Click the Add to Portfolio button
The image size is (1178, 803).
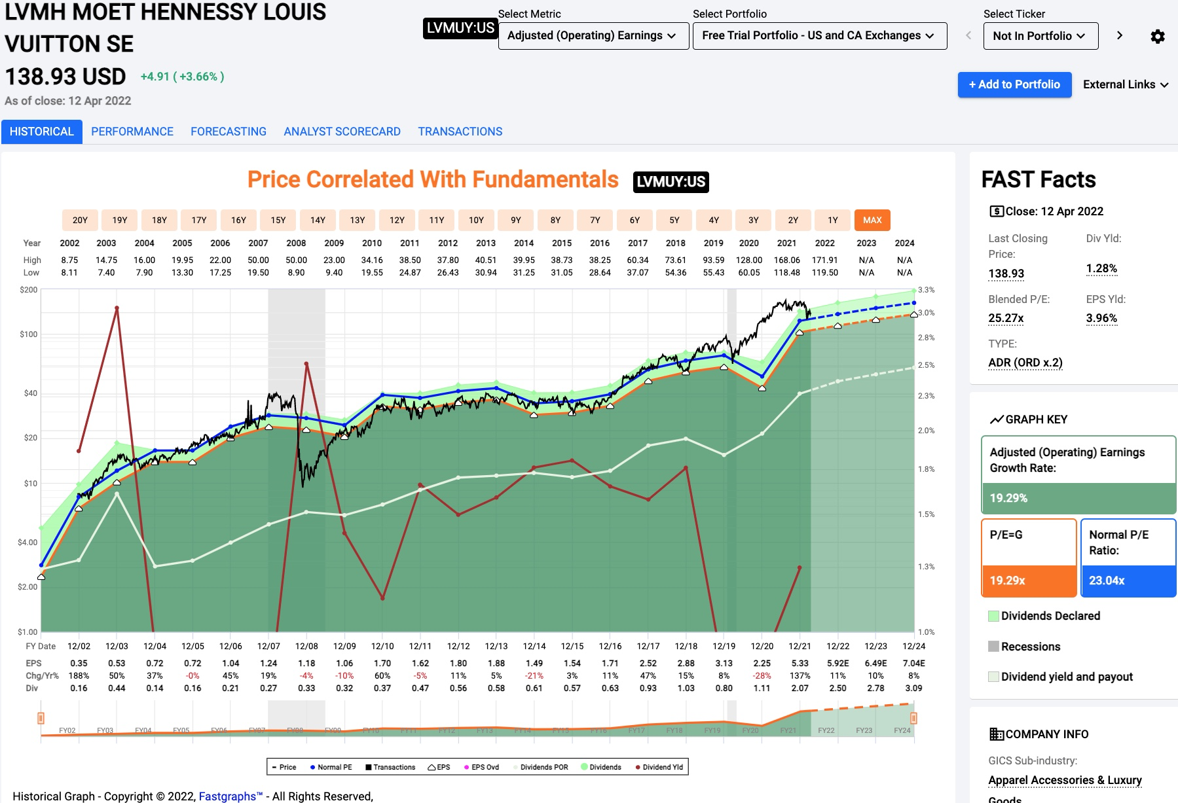coord(1014,84)
